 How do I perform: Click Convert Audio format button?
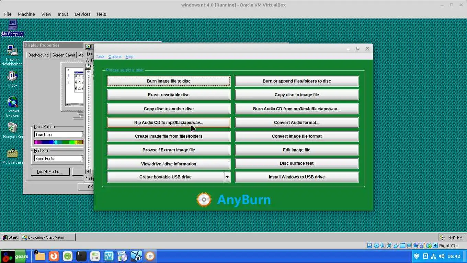coord(297,123)
